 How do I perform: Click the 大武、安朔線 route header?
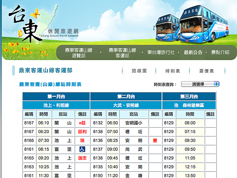(126, 105)
